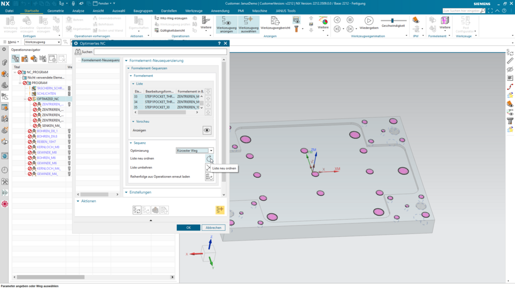The height and width of the screenshot is (289, 515).
Task: Select the BOHREN_D8_1 operation
Action: [x=47, y=131]
